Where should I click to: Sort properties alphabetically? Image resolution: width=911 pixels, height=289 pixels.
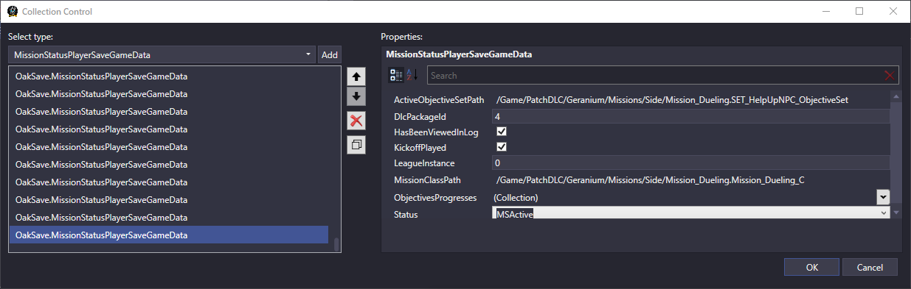click(412, 75)
